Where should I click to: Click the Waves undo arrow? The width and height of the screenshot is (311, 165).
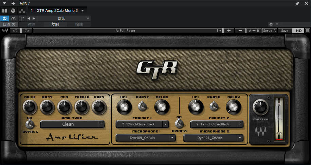(x=15, y=31)
